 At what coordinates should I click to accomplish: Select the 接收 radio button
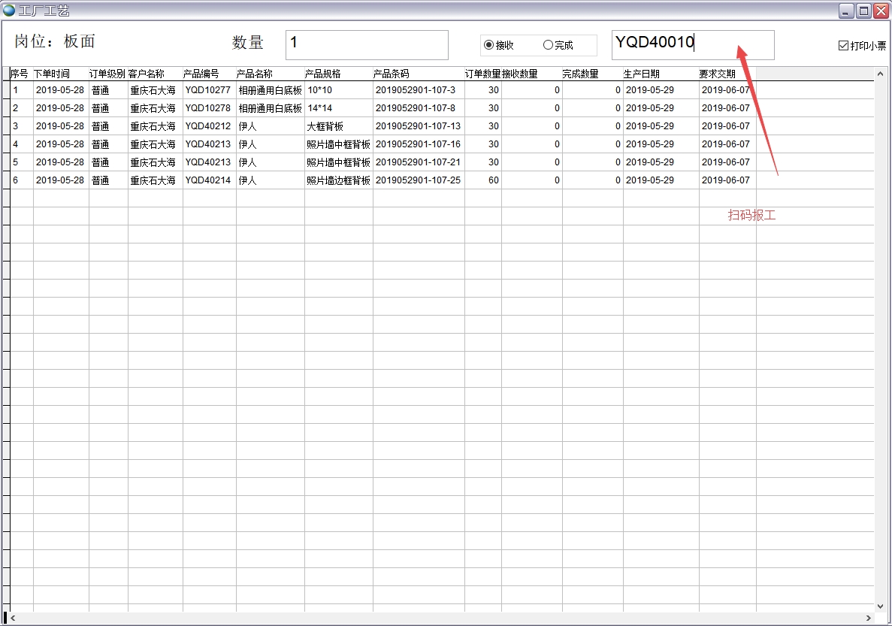point(488,45)
